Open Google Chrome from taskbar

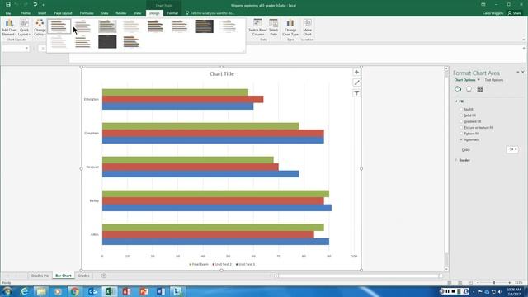point(75,291)
